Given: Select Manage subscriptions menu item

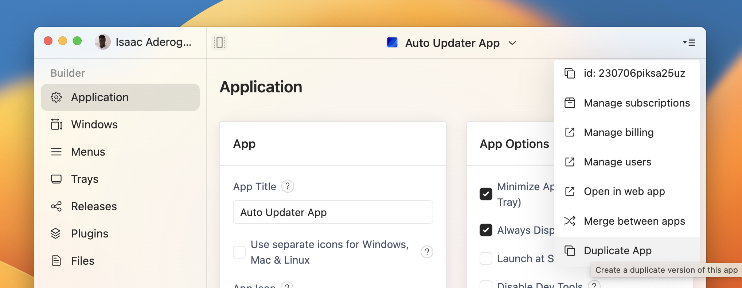Looking at the screenshot, I should pos(627,103).
